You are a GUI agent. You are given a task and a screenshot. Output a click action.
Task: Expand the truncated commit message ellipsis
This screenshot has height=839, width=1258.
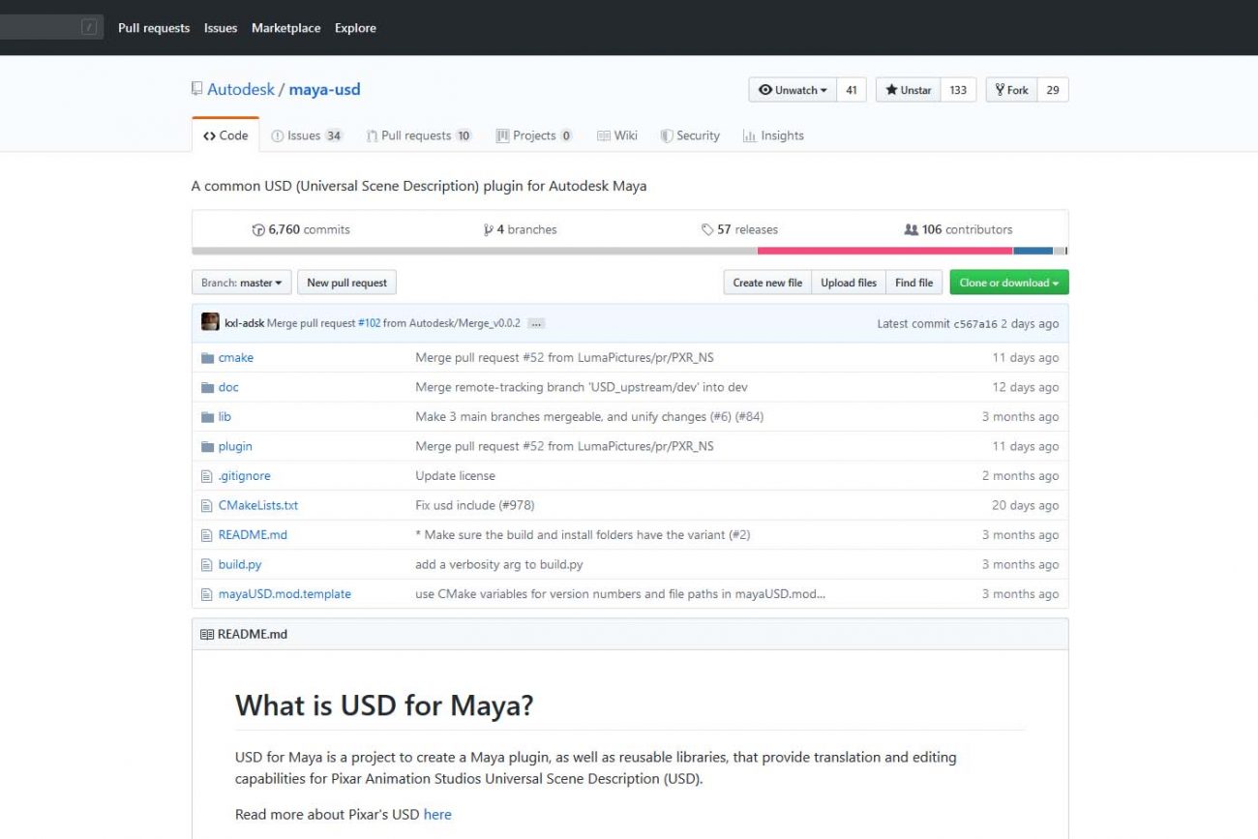coord(536,323)
